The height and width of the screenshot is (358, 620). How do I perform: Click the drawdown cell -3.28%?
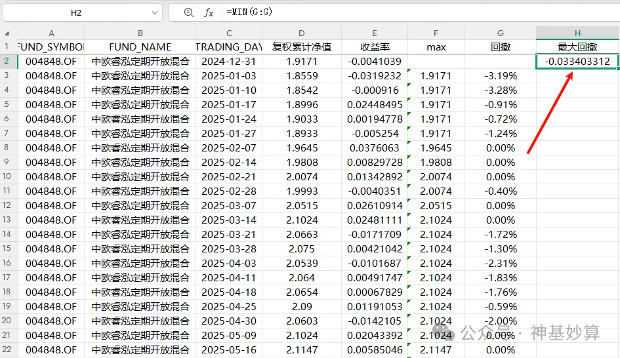[500, 90]
